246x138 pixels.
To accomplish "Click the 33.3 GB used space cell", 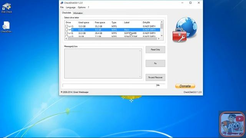I will [82, 33].
